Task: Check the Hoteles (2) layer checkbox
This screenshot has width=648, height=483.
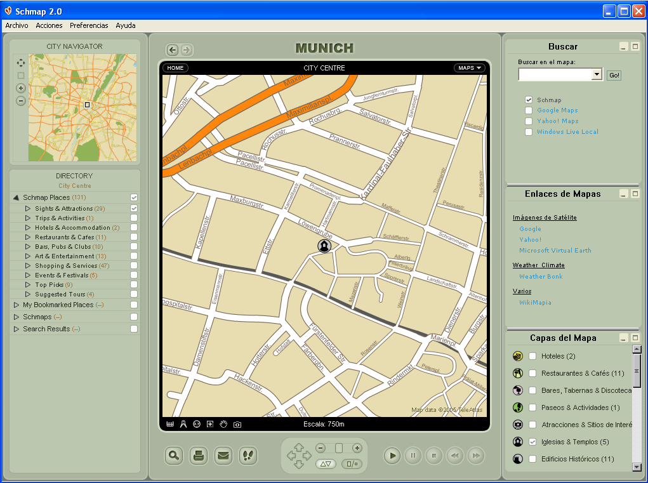Action: coord(532,356)
